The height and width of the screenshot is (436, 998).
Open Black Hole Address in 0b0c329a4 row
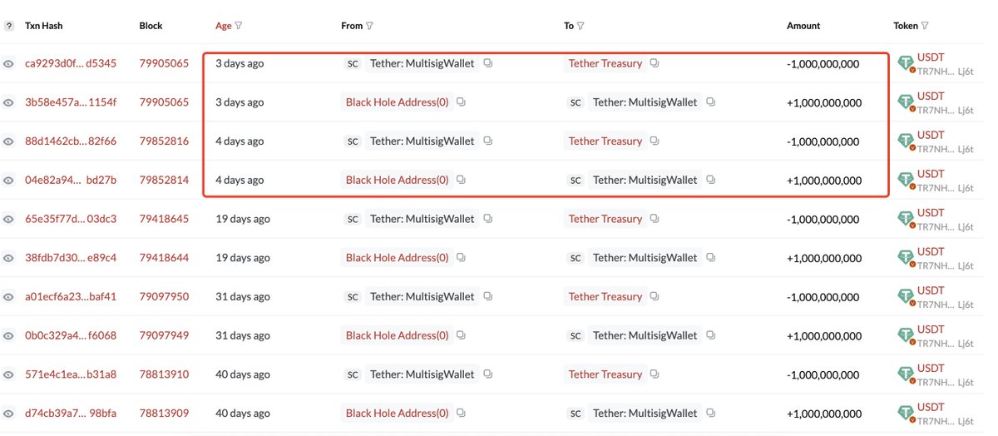tap(398, 335)
